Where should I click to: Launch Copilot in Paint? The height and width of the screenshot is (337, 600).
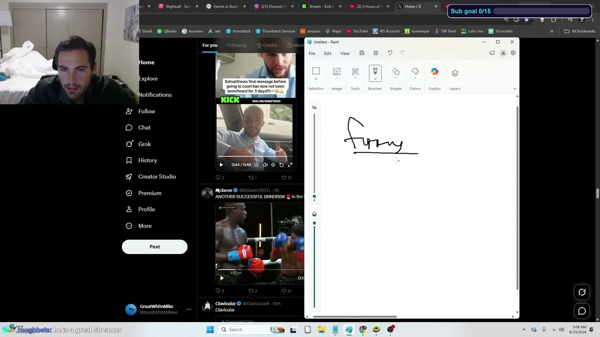pyautogui.click(x=435, y=72)
